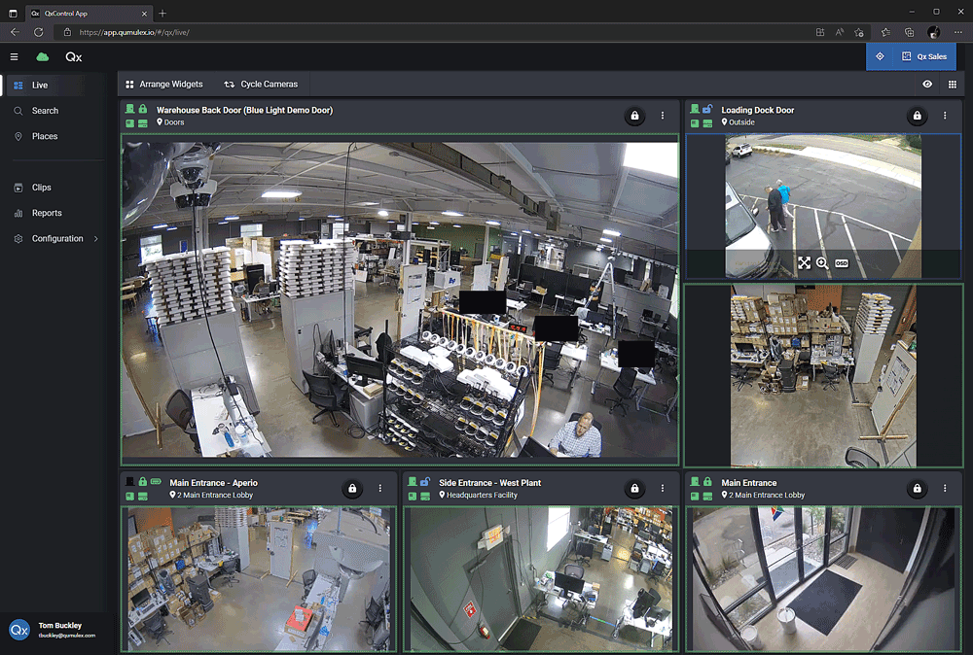This screenshot has width=973, height=655.
Task: Open the Tom Buckley profile avatar
Action: pos(18,630)
